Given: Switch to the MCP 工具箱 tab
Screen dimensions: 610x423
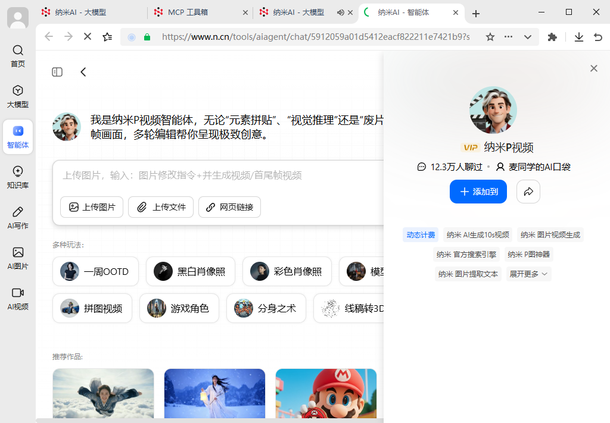Looking at the screenshot, I should (200, 12).
